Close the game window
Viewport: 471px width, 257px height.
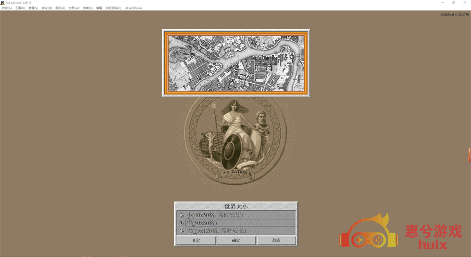465,3
